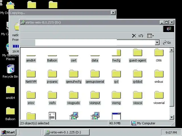182x136 pixels.
Task: Click the first installer icon in bottom row
Action: point(74,116)
